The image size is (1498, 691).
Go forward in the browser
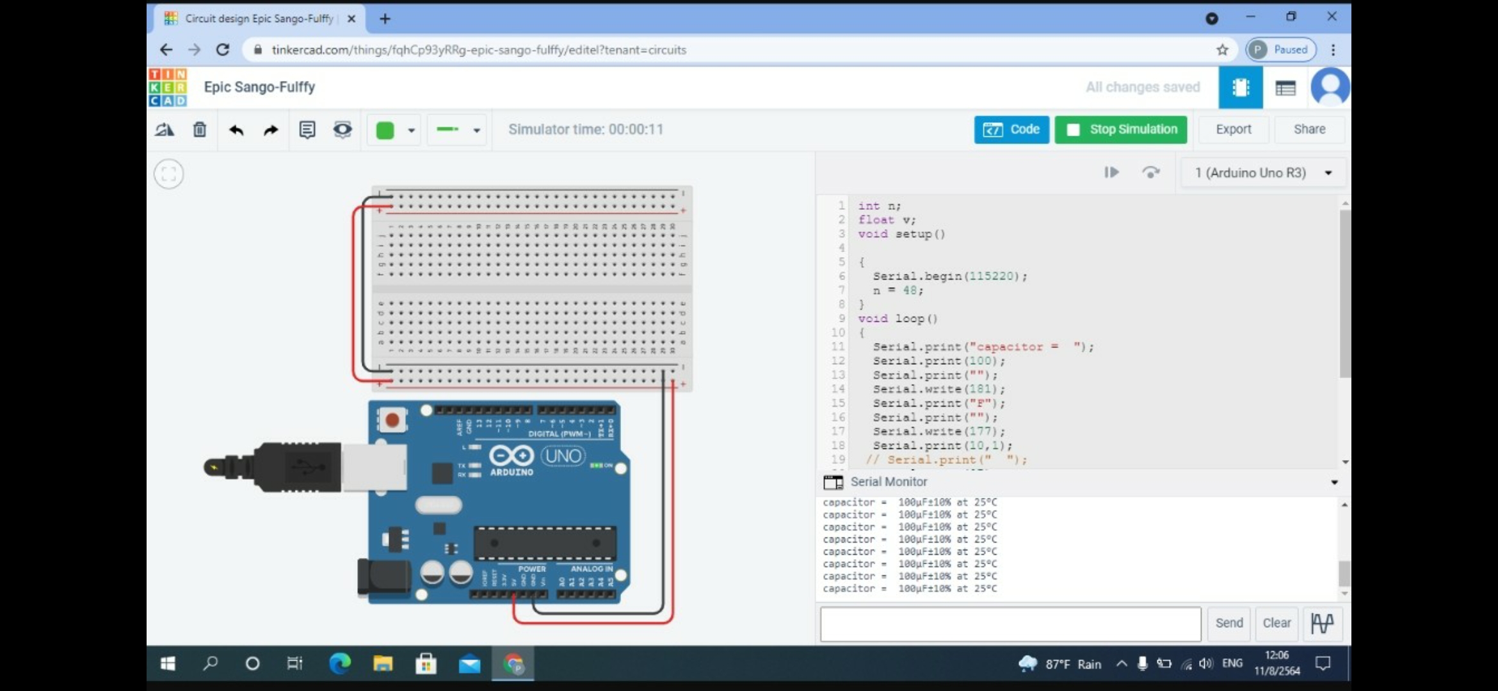[194, 50]
